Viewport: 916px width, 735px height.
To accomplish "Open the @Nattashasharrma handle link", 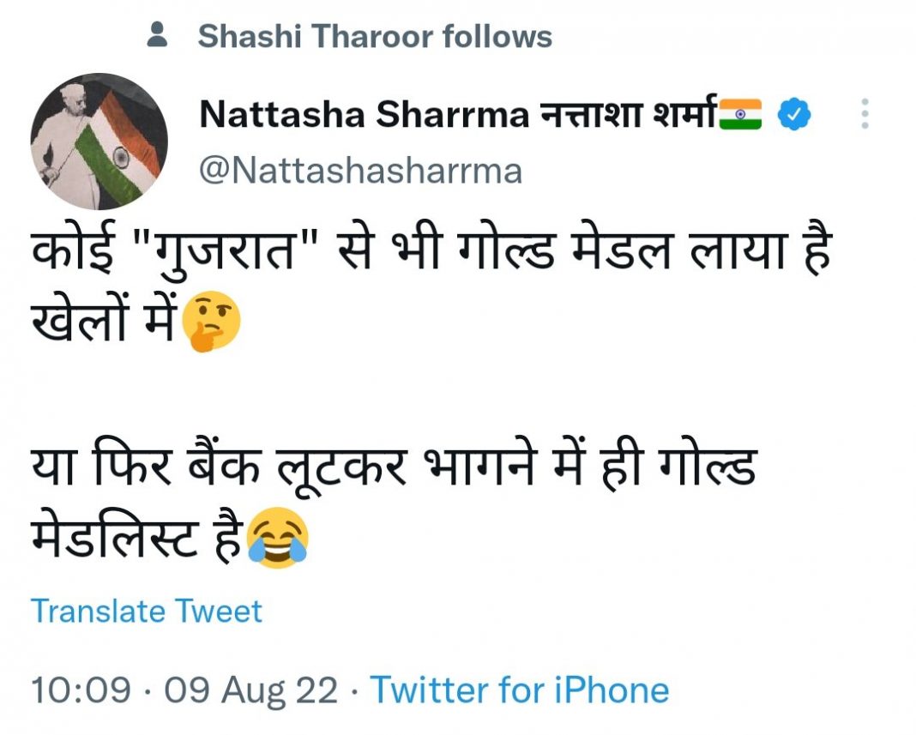I will click(360, 171).
